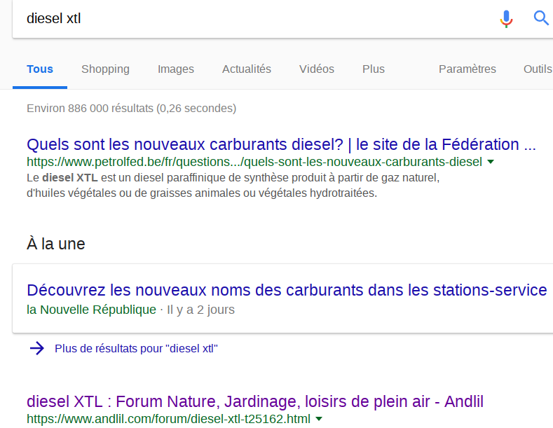Click the 'Le diesel XTL est un diesel' snippet

click(x=233, y=186)
